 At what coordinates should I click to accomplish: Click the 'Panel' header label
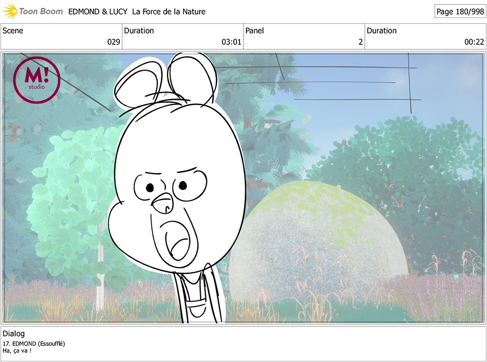click(x=254, y=31)
